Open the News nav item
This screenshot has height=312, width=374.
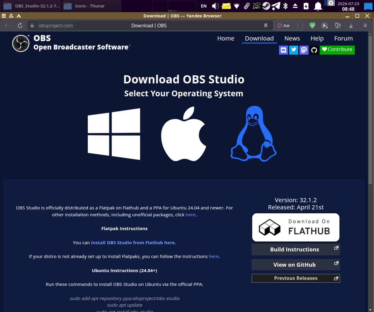[x=292, y=38]
